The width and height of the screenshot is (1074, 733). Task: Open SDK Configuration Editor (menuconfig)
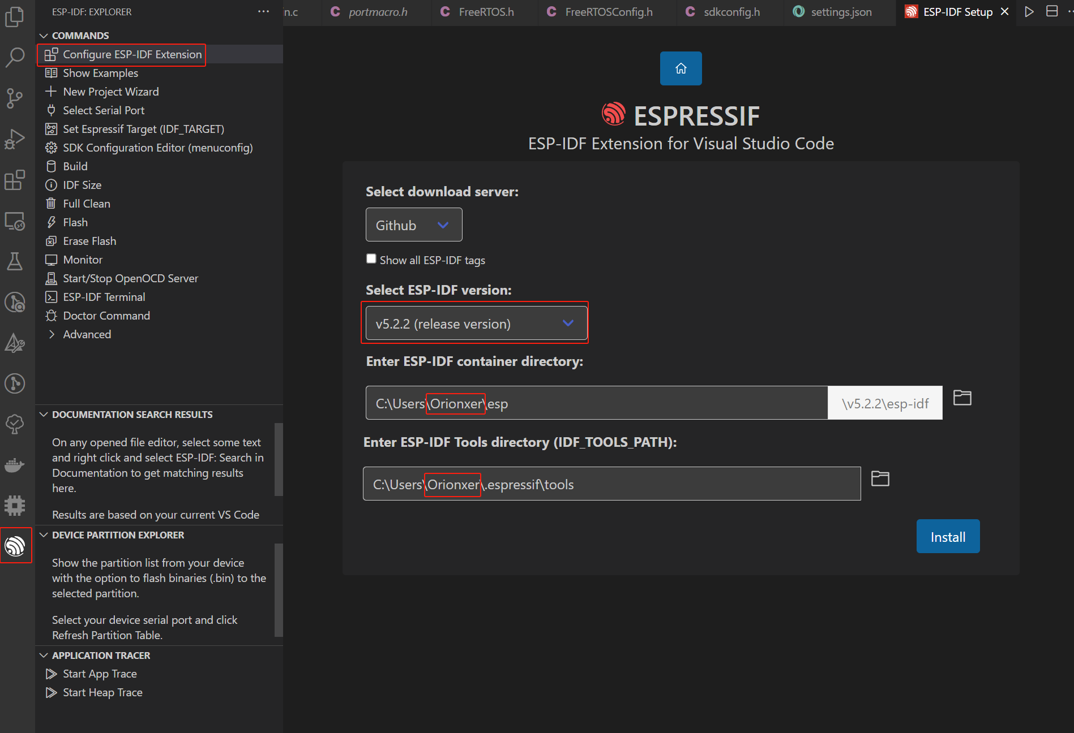[159, 148]
